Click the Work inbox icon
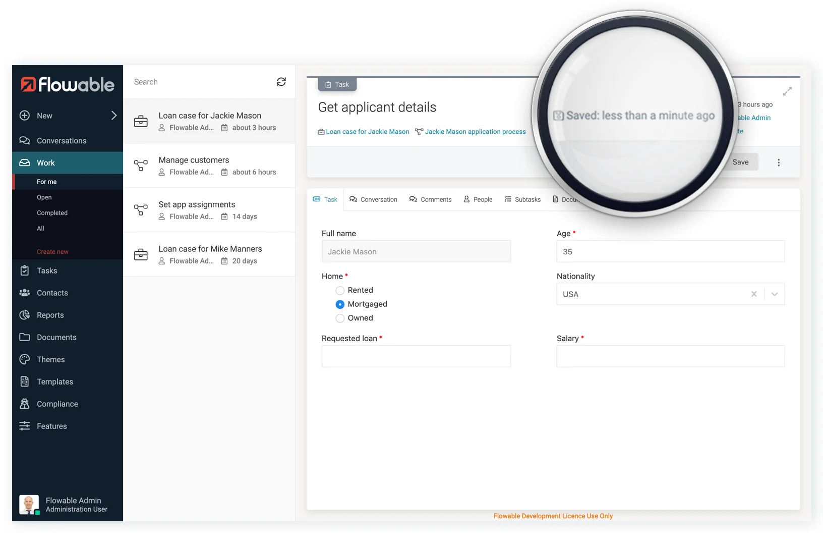Viewport: 823px width, 545px height. [x=24, y=162]
